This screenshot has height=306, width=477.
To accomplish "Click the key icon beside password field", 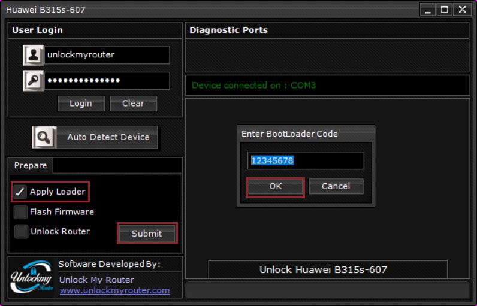I will pyautogui.click(x=34, y=80).
